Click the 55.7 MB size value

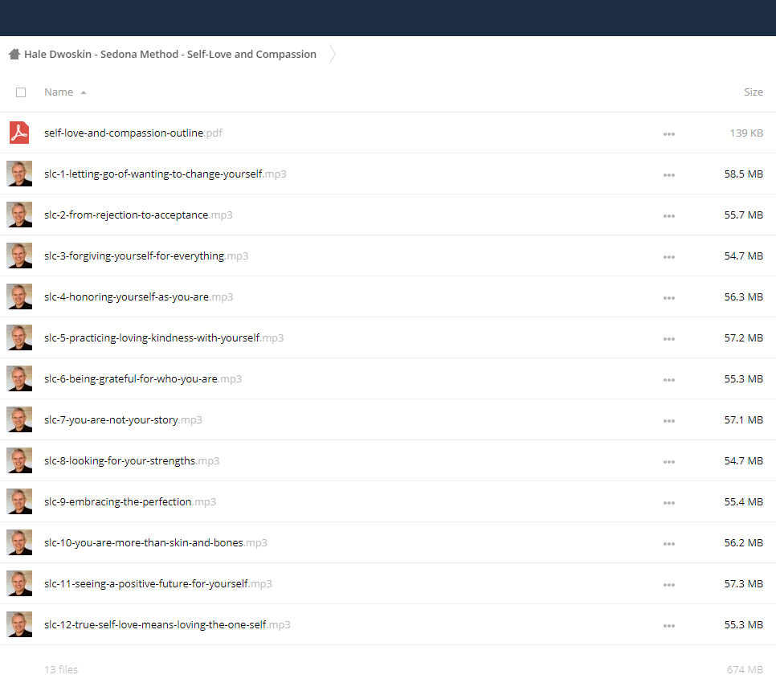[743, 215]
